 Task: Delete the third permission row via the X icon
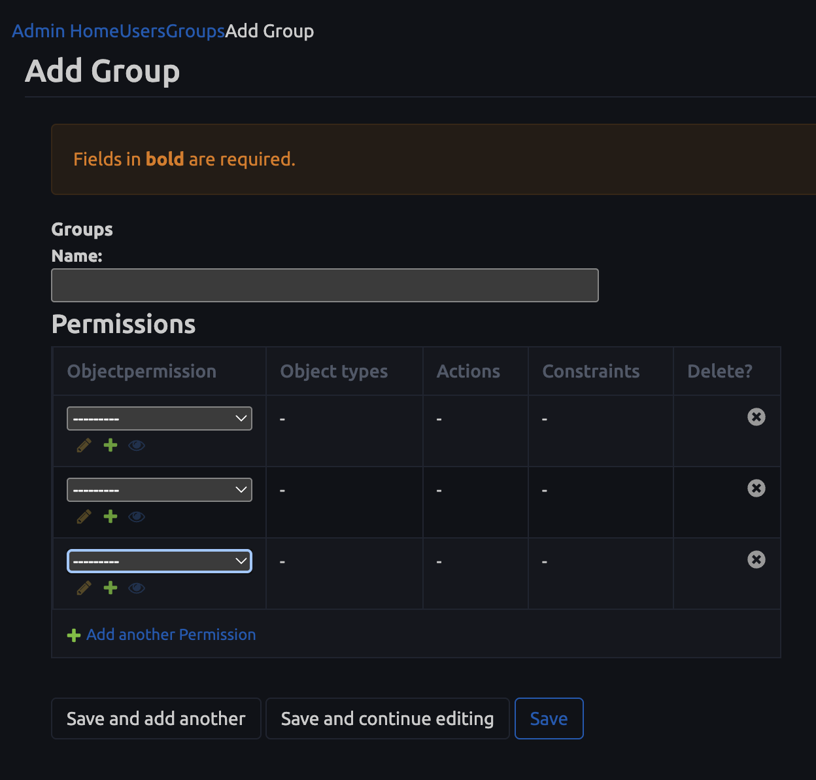[x=756, y=559]
